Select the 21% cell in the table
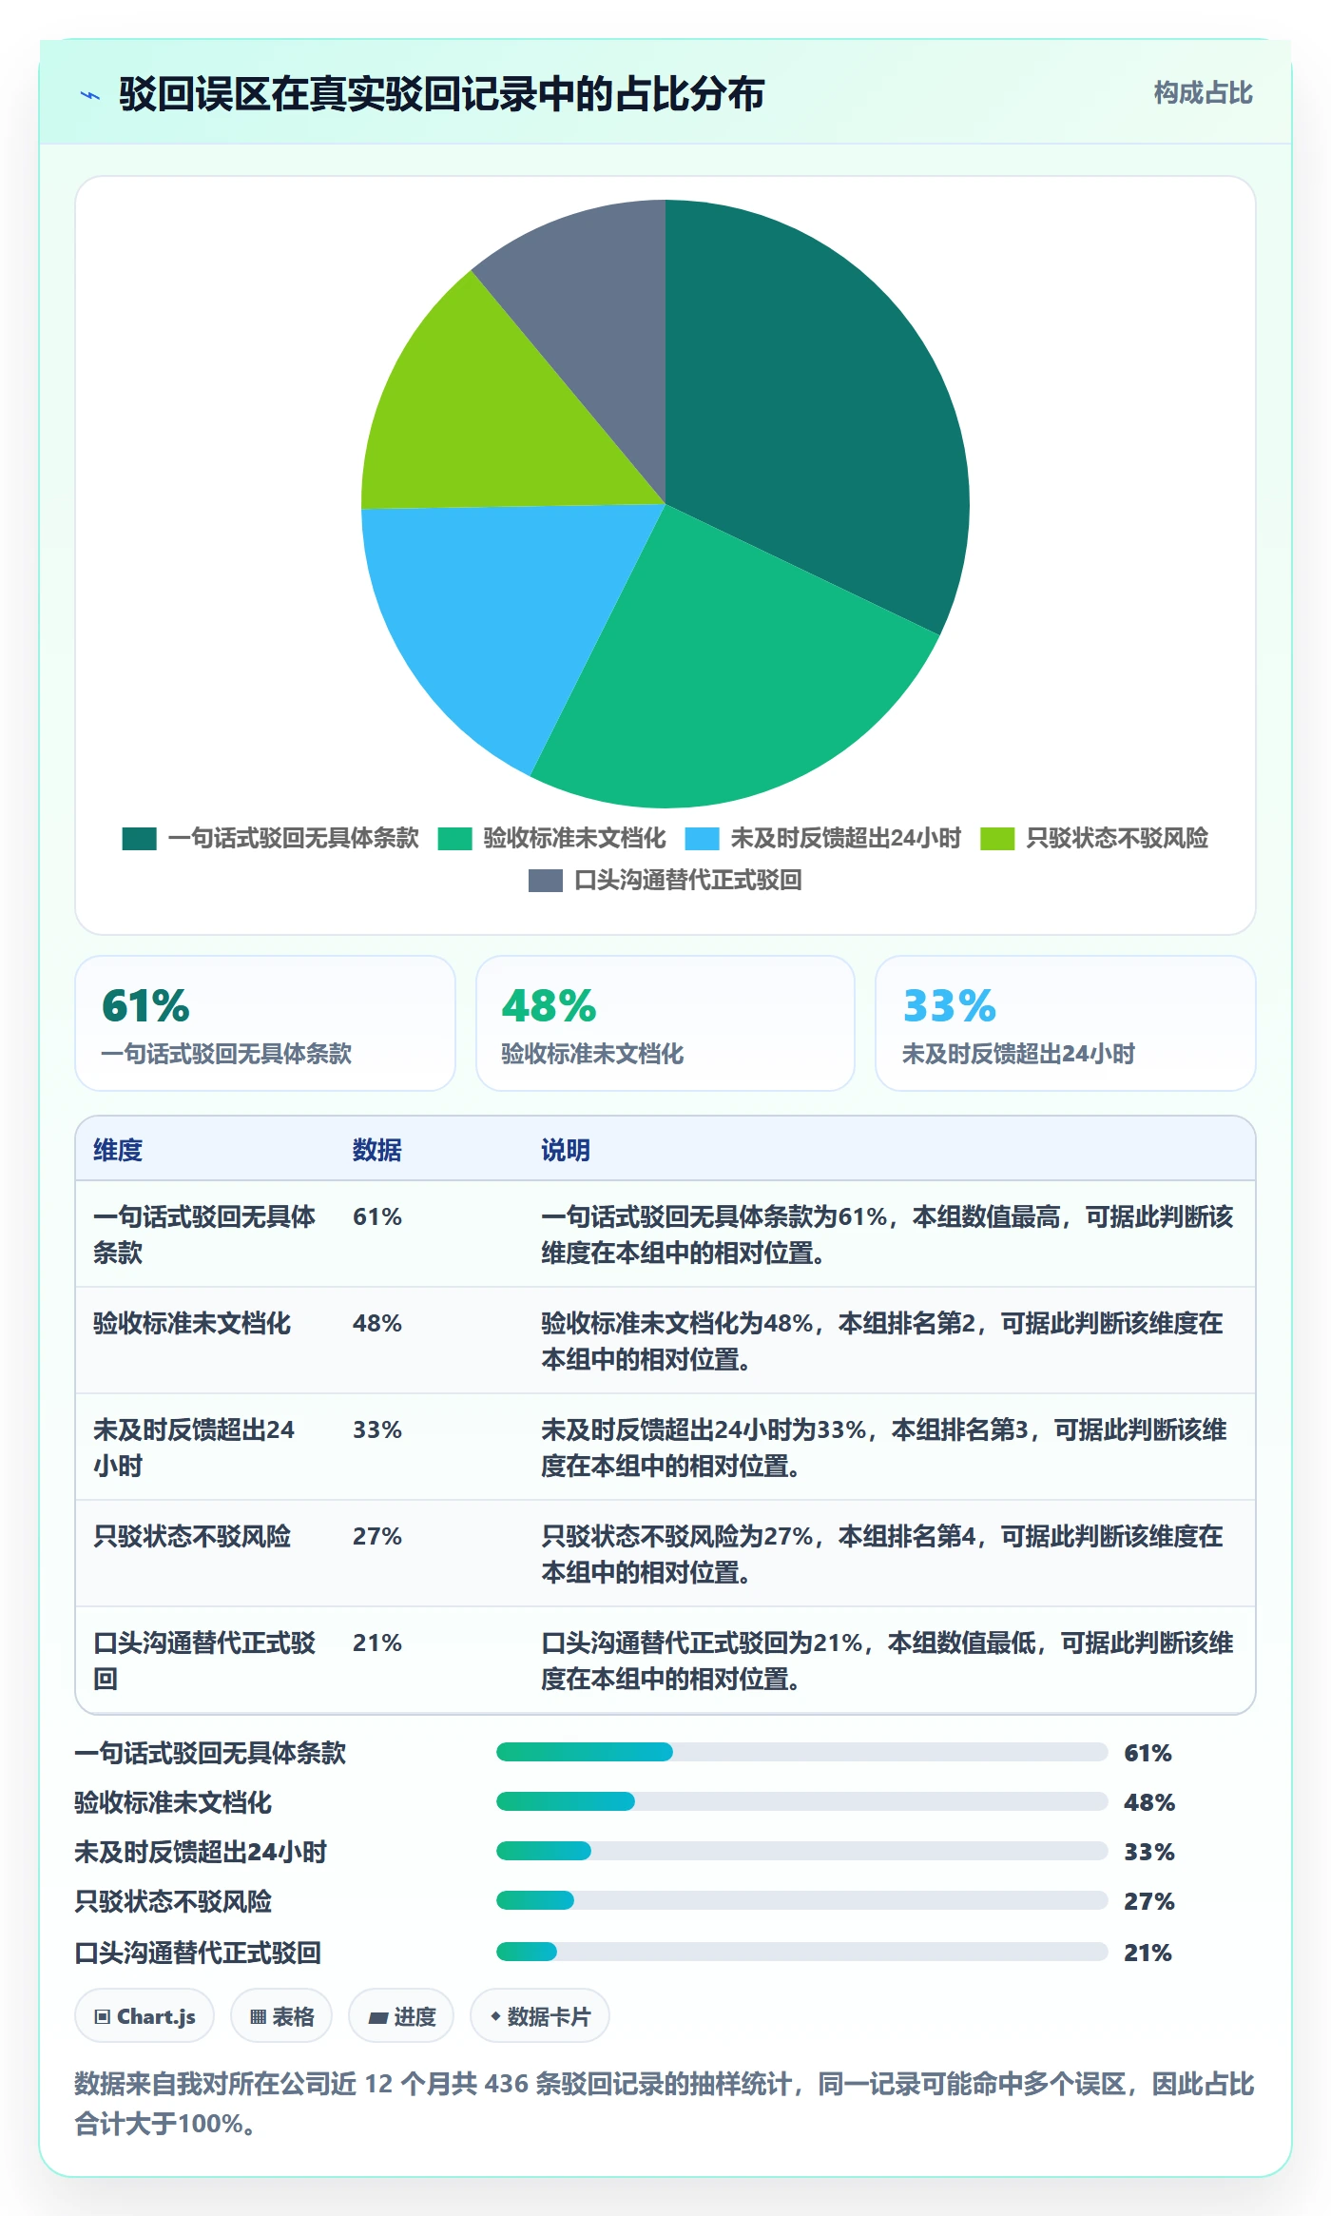The height and width of the screenshot is (2216, 1331). (377, 1643)
